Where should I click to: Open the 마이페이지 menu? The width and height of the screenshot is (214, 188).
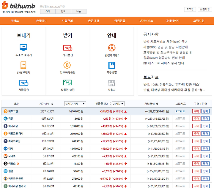coord(172,21)
